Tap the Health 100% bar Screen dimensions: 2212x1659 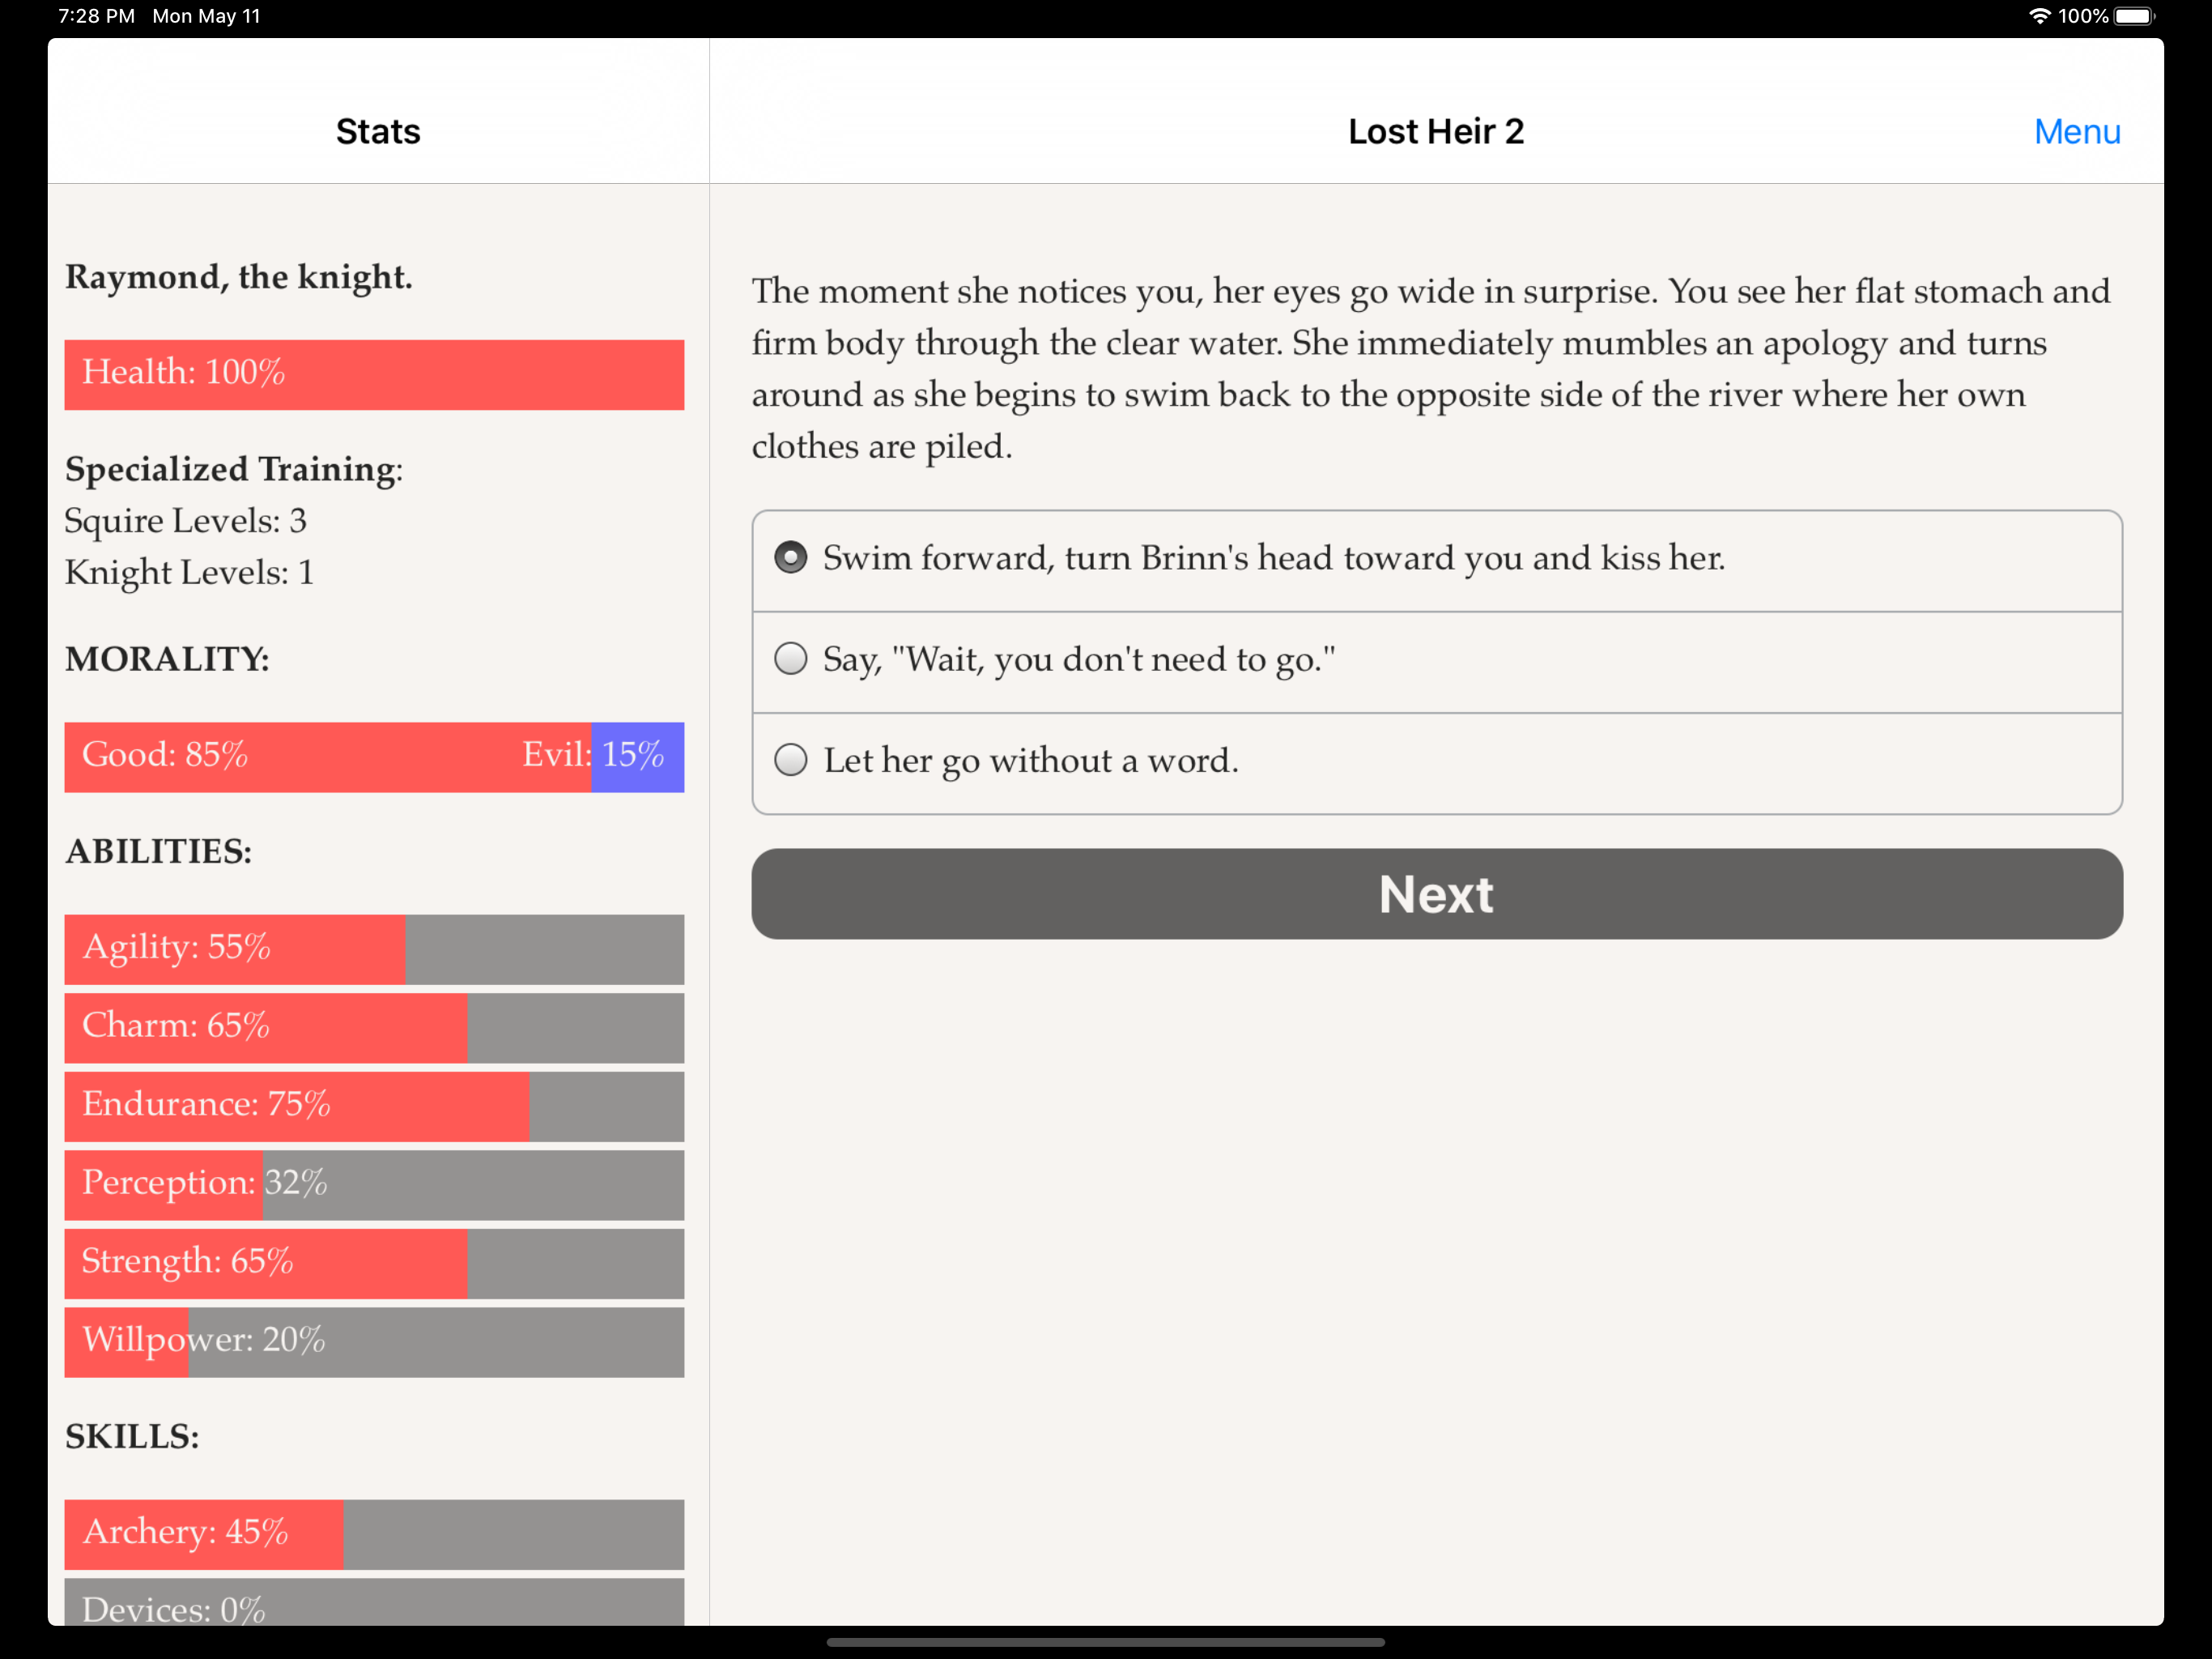[374, 374]
